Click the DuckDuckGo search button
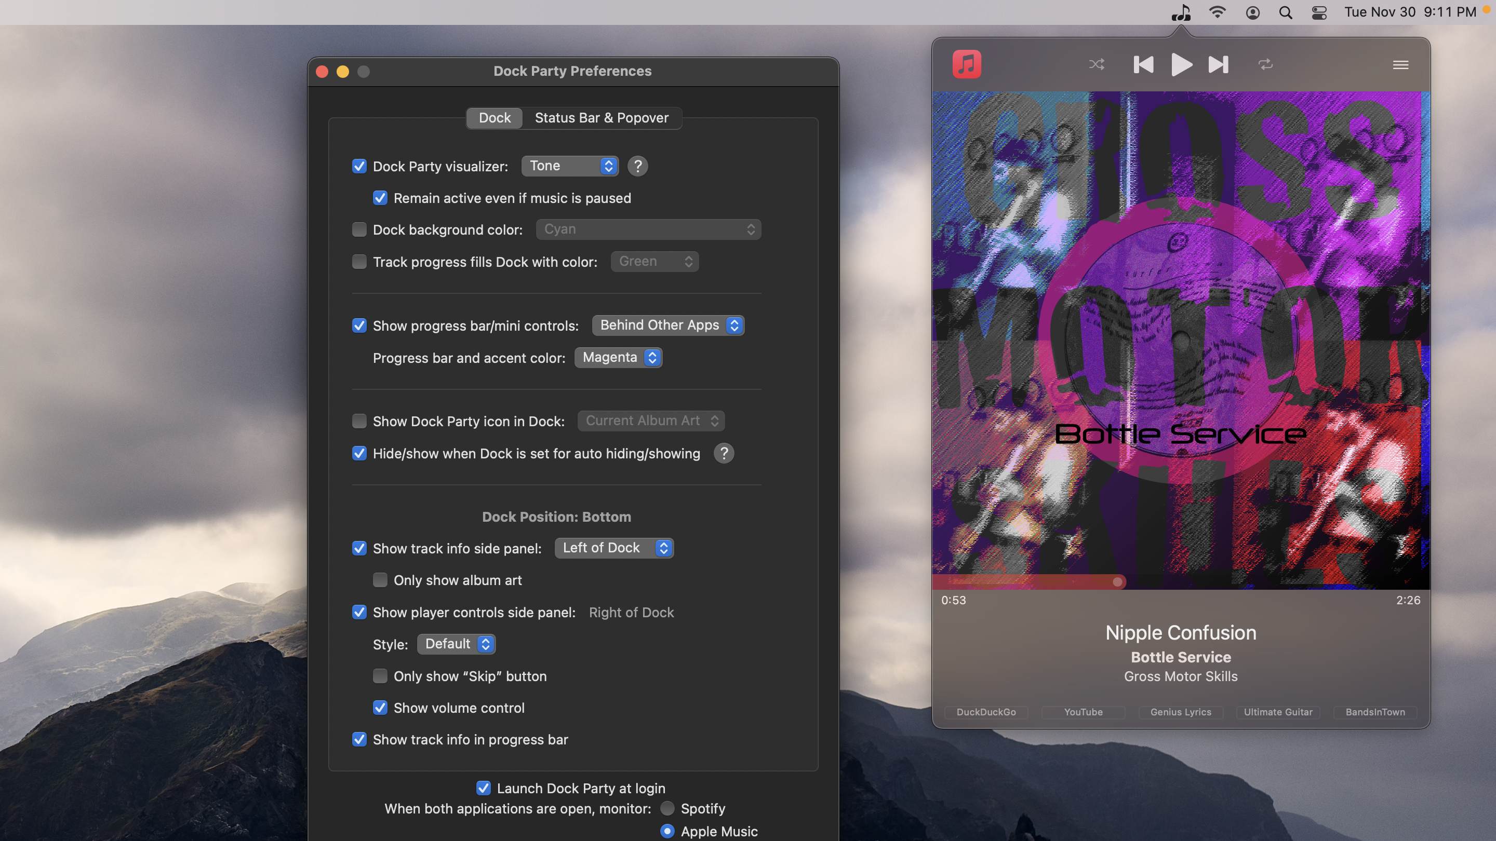 986,712
